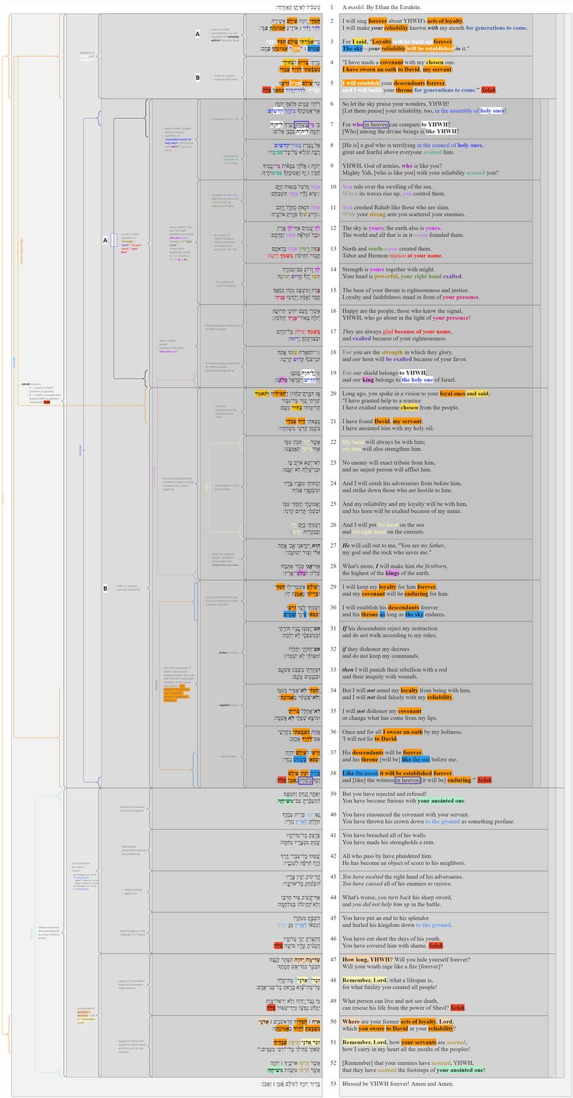The image size is (573, 1098).
Task: Click verse number 1
Action: click(x=332, y=7)
